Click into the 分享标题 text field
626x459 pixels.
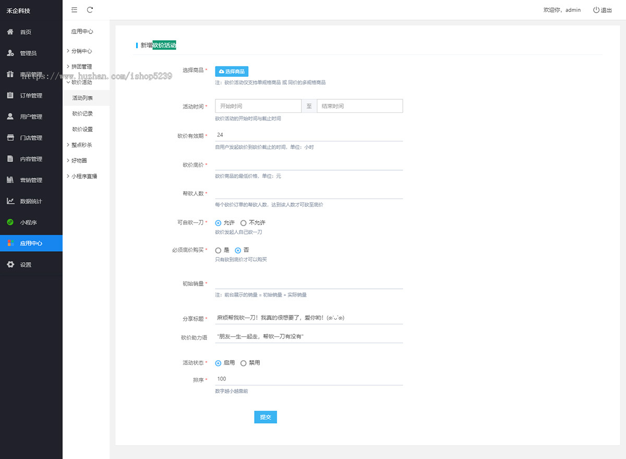pos(309,318)
